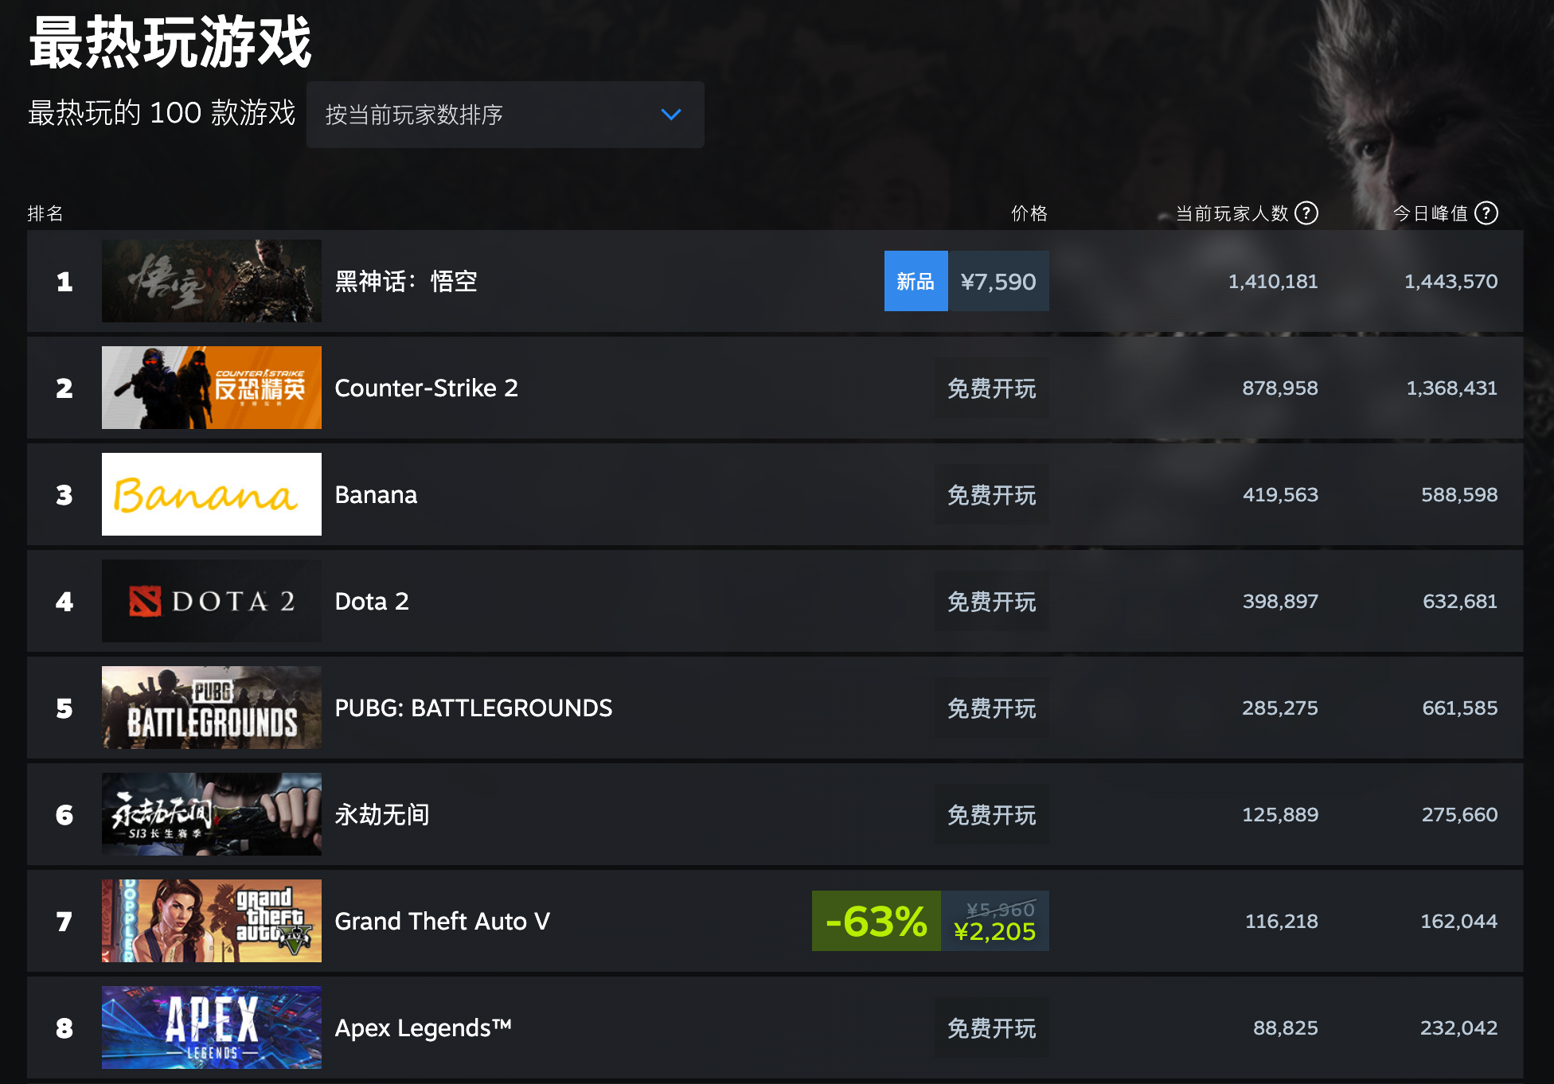Open the Apex Legends thumbnail
The height and width of the screenshot is (1084, 1554).
click(212, 1027)
